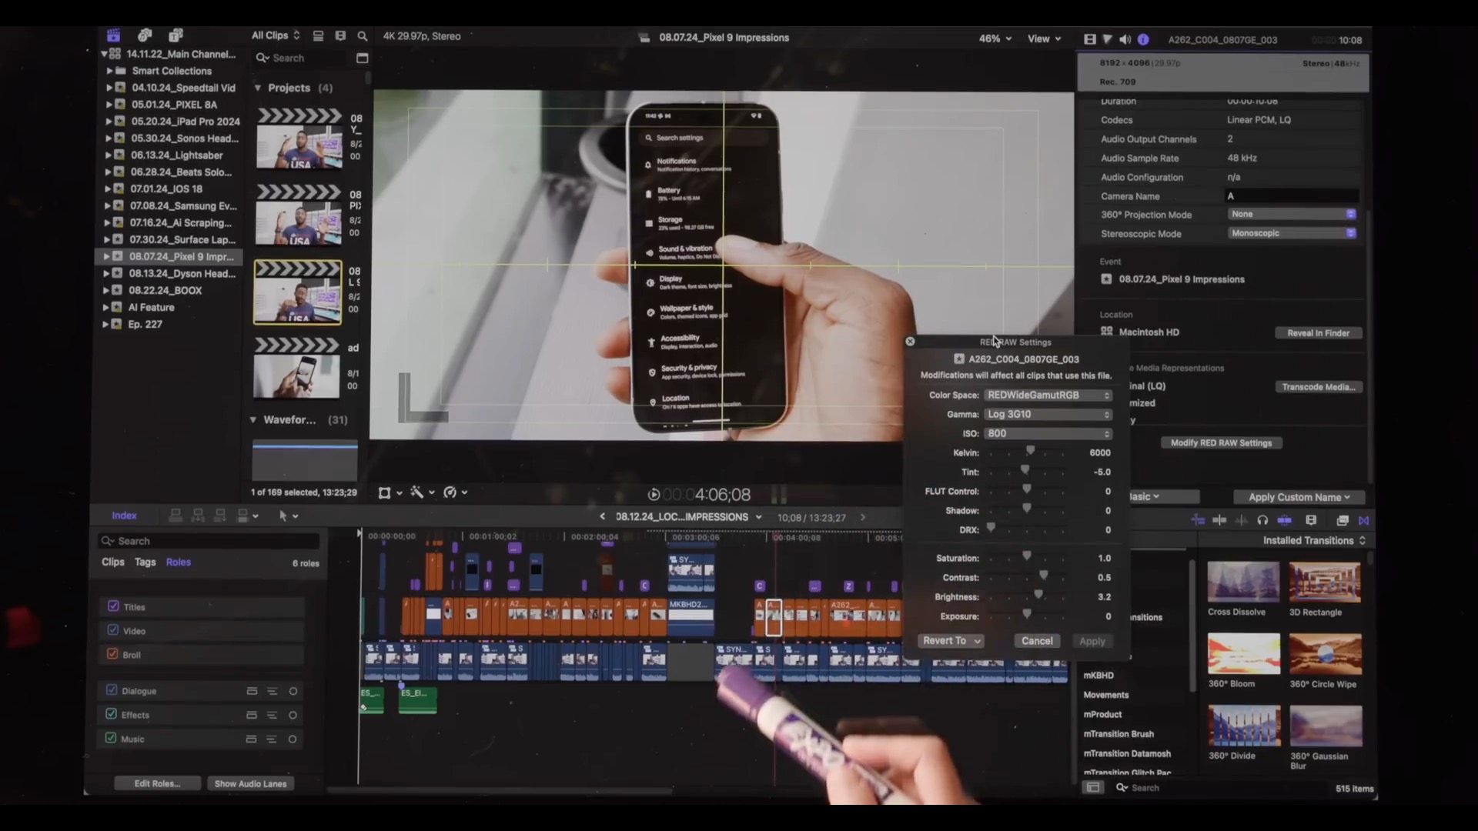This screenshot has height=831, width=1478.
Task: Select the Cross Dissolve transition thumbnail
Action: [x=1242, y=582]
